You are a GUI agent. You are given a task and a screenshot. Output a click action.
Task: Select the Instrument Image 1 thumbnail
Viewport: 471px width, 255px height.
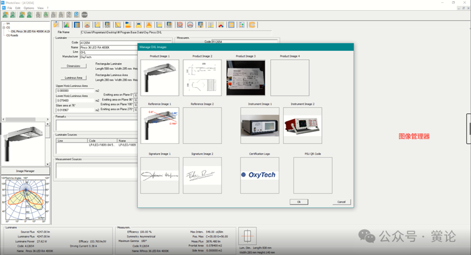260,125
